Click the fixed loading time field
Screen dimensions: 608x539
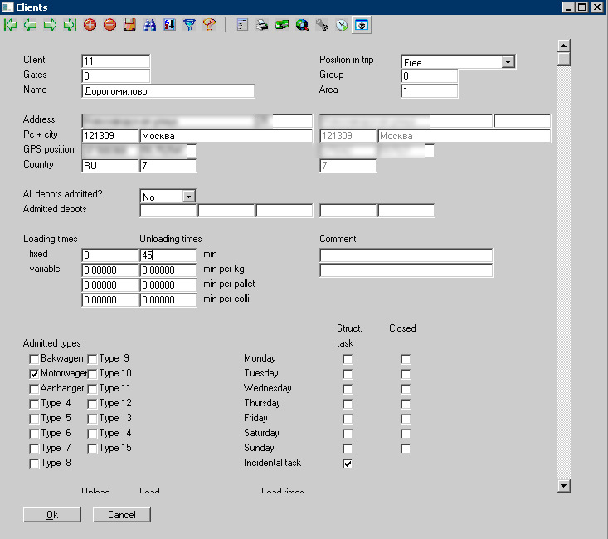click(109, 255)
